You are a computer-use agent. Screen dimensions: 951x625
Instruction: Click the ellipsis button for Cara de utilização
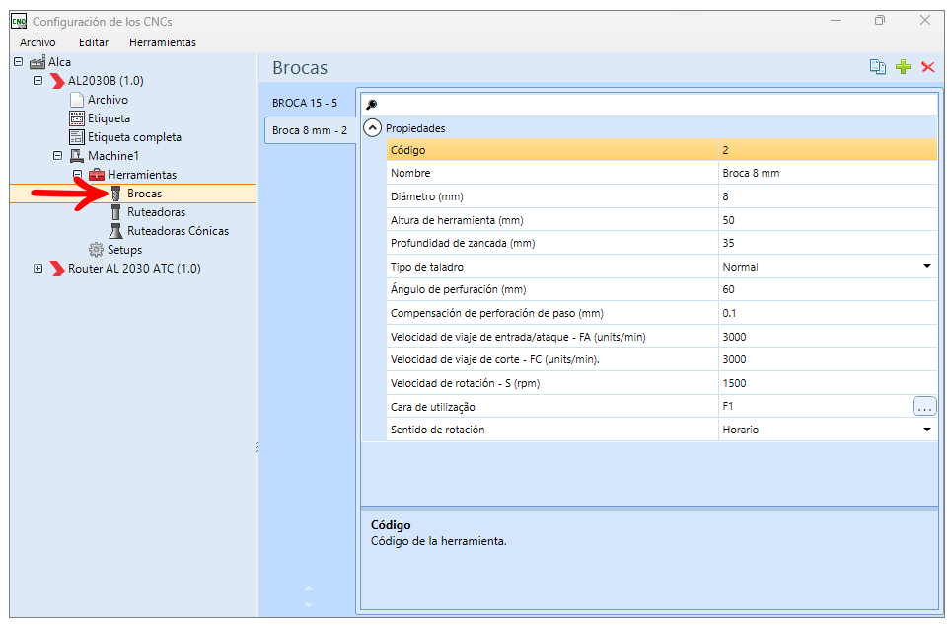[x=924, y=406]
